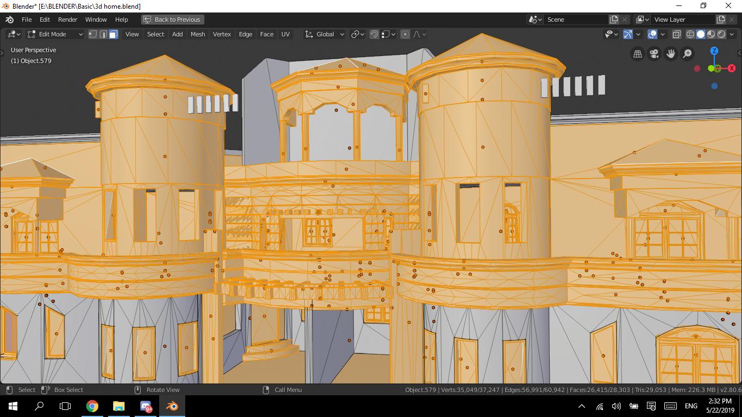This screenshot has width=742, height=417.
Task: Expand the shading options dropdown arrow
Action: (x=733, y=34)
